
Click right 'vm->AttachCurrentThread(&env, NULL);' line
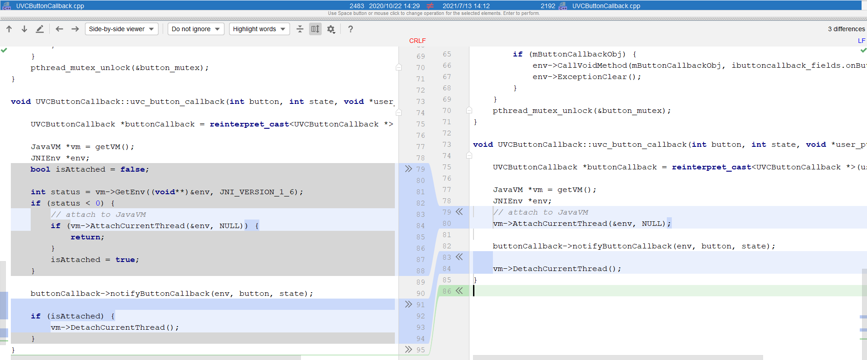point(582,224)
